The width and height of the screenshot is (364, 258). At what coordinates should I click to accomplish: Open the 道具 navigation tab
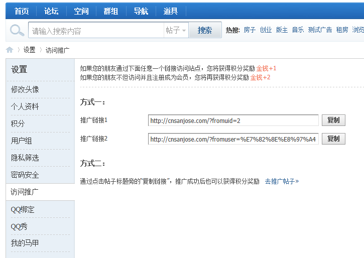point(171,11)
